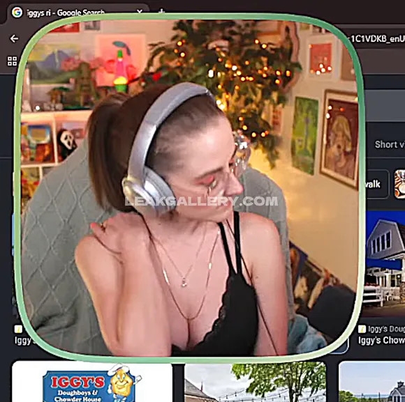The image size is (405, 402).
Task: Open a new tab with plus icon
Action: point(161,11)
